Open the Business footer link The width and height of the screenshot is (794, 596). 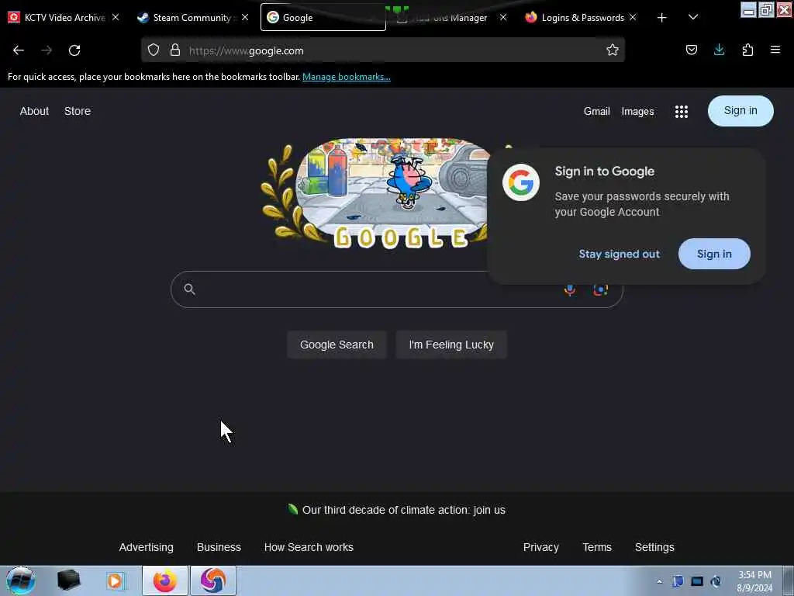(x=219, y=547)
